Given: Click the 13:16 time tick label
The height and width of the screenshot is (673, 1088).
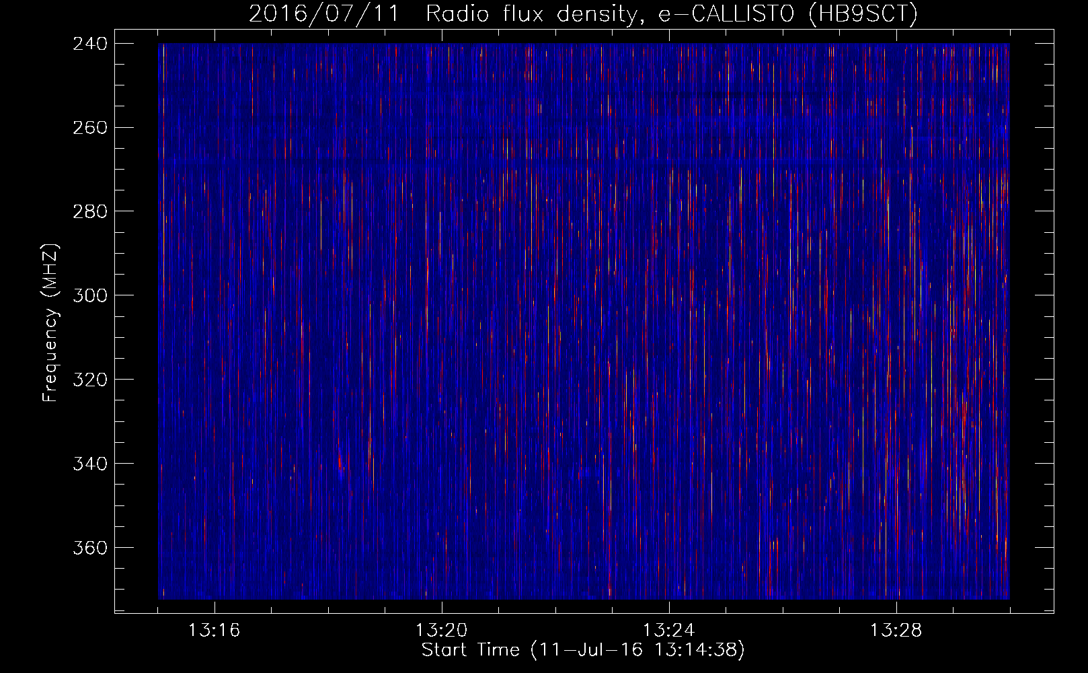Looking at the screenshot, I should [214, 631].
